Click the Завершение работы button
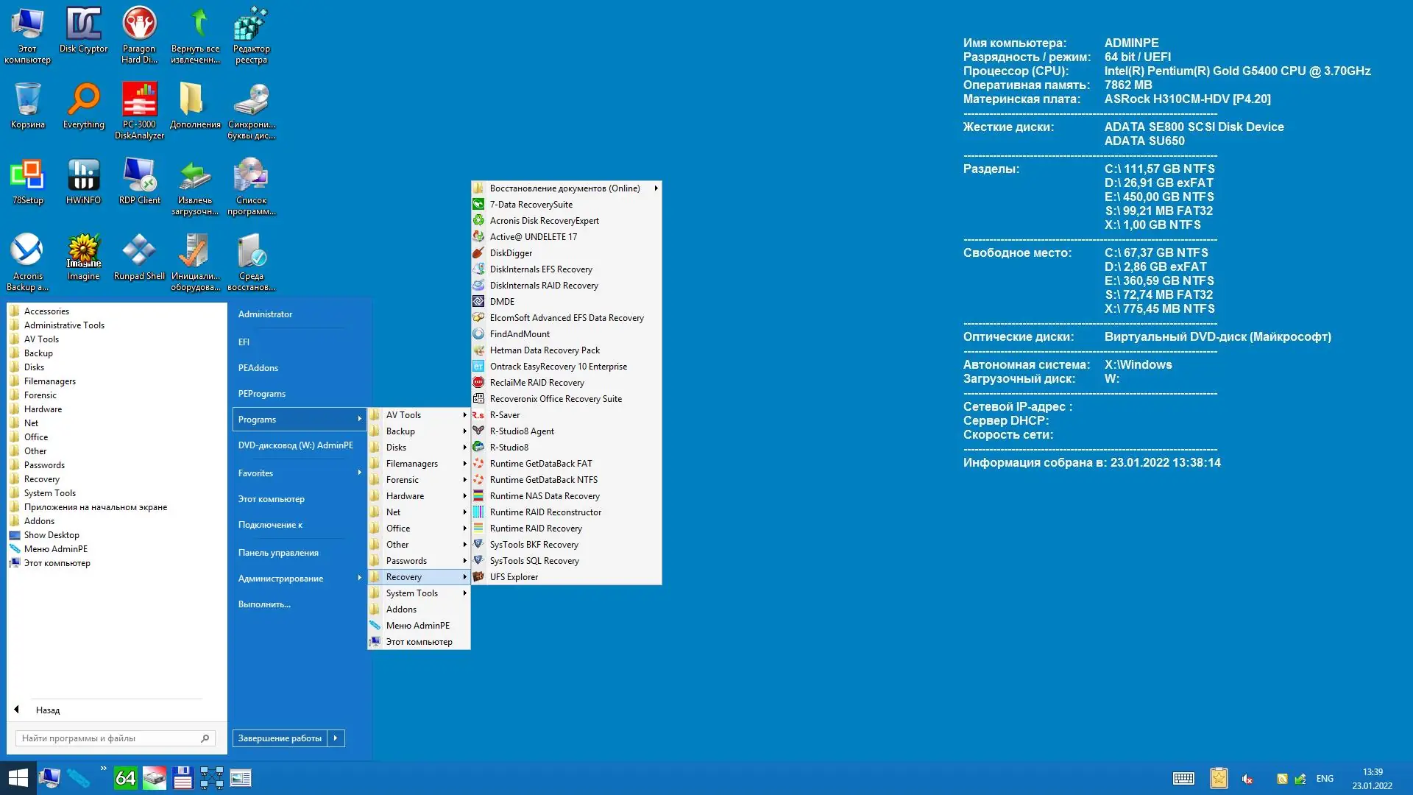The image size is (1413, 795). click(280, 738)
